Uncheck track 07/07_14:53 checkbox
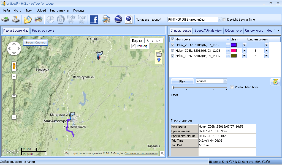 click(172, 45)
